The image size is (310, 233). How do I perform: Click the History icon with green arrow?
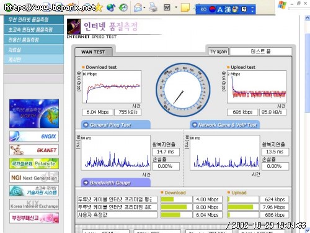123,7
